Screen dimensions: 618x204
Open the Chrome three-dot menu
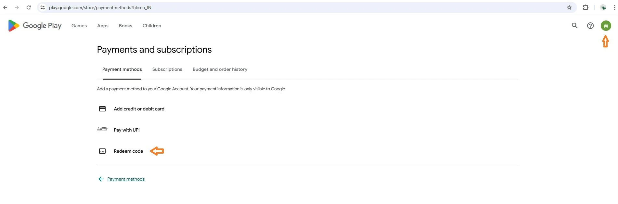tap(614, 7)
